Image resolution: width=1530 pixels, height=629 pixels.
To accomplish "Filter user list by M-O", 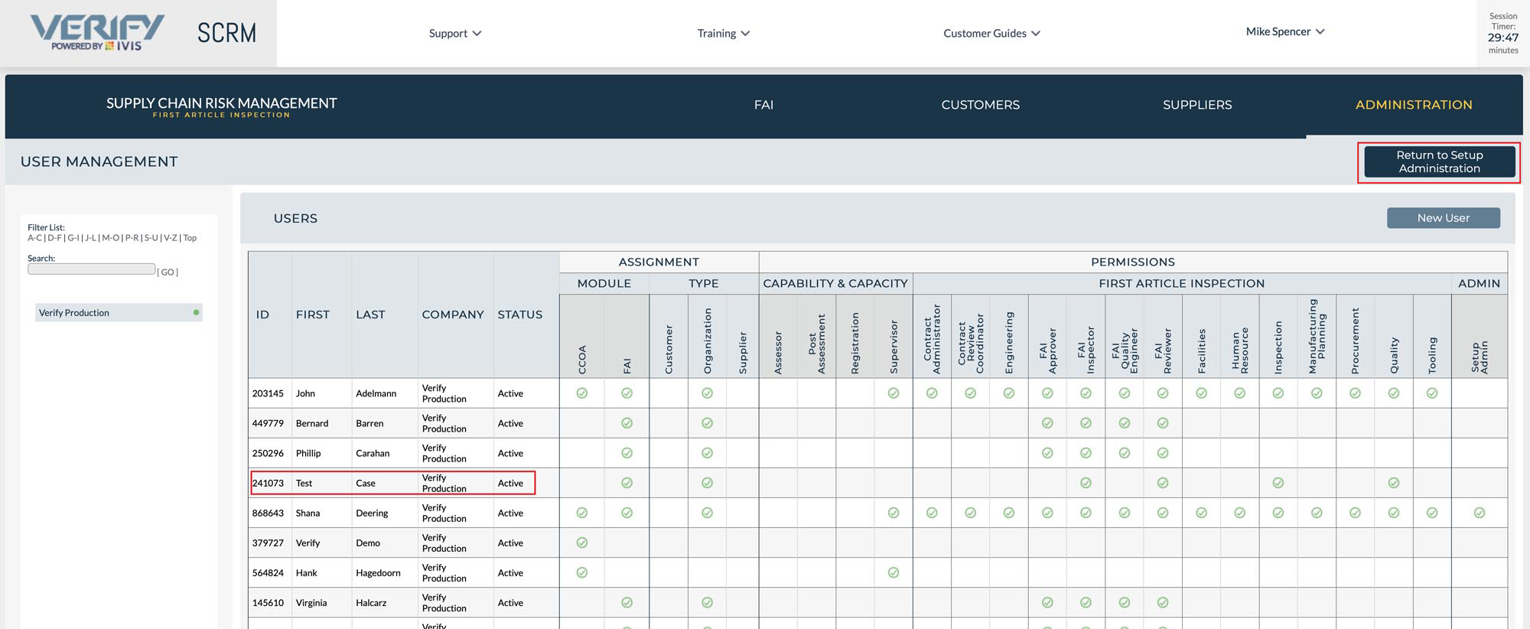I will (111, 238).
